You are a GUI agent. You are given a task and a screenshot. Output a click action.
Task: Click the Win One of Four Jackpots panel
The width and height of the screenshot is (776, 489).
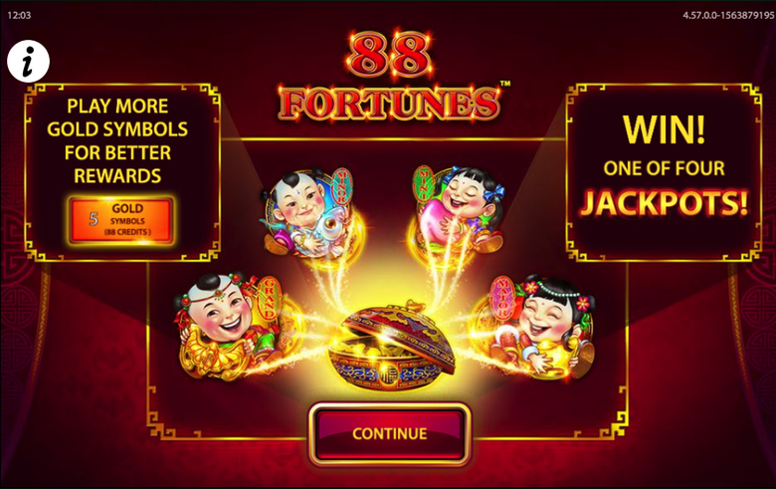pos(664,172)
